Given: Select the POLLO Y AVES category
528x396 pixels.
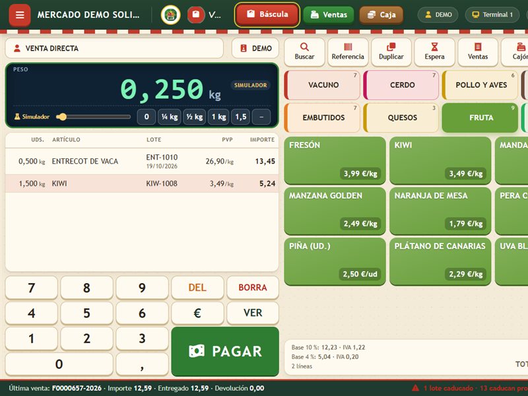Looking at the screenshot, I should [480, 85].
